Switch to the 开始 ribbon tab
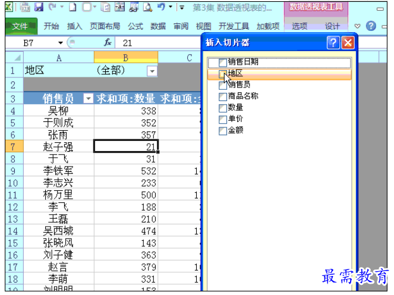 click(51, 26)
